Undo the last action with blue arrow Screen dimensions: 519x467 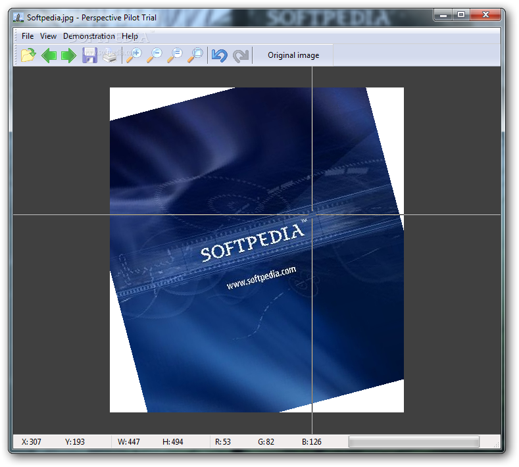click(x=220, y=55)
